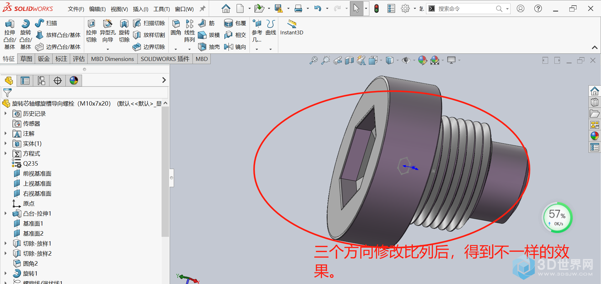Switch to the 钣金 tab
This screenshot has height=284, width=601.
click(x=44, y=59)
